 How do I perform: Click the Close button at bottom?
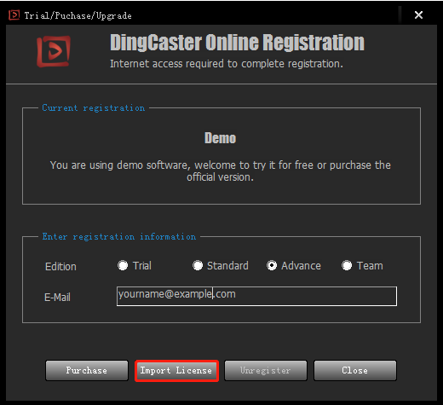click(x=355, y=370)
